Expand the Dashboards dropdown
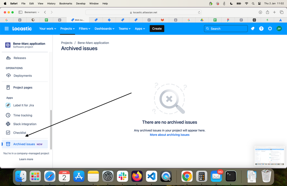The image size is (287, 186). click(104, 28)
